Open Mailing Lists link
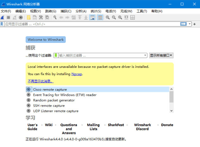 tap(93, 127)
